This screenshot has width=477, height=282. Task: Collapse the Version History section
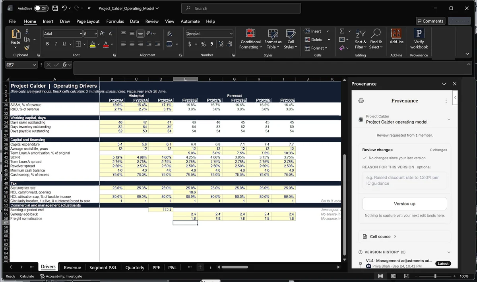[x=449, y=252]
